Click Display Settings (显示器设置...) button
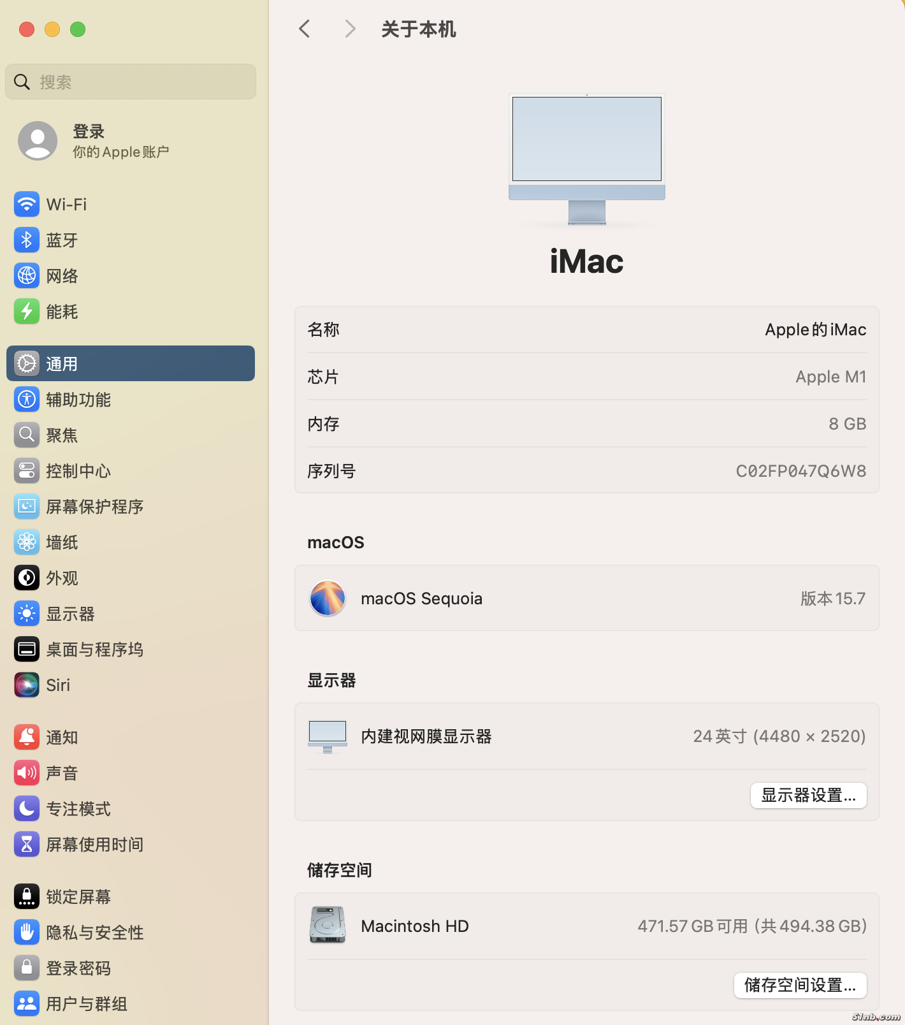905x1025 pixels. [x=808, y=796]
